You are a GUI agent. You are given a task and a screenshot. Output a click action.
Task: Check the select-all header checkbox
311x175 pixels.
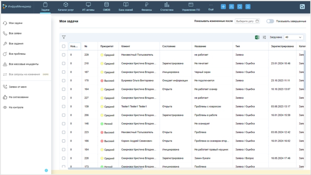click(x=63, y=46)
